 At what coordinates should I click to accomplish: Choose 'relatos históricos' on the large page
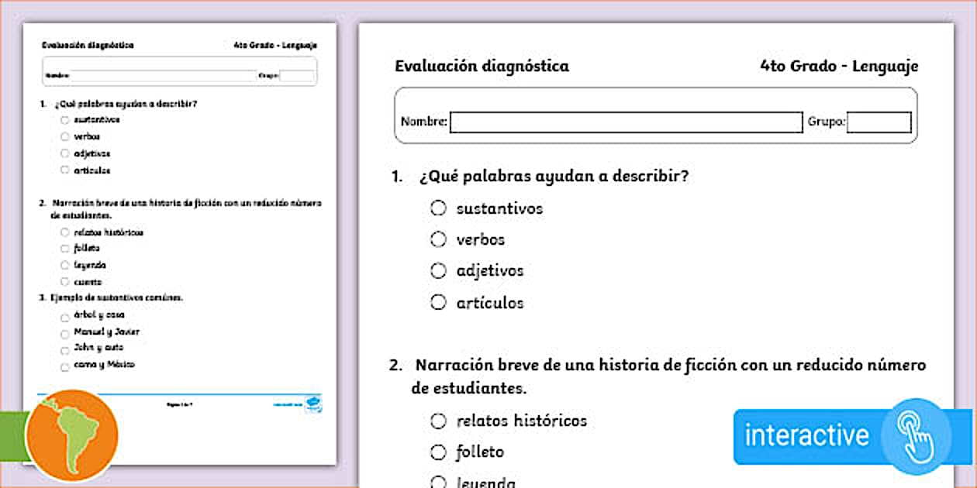pos(439,421)
